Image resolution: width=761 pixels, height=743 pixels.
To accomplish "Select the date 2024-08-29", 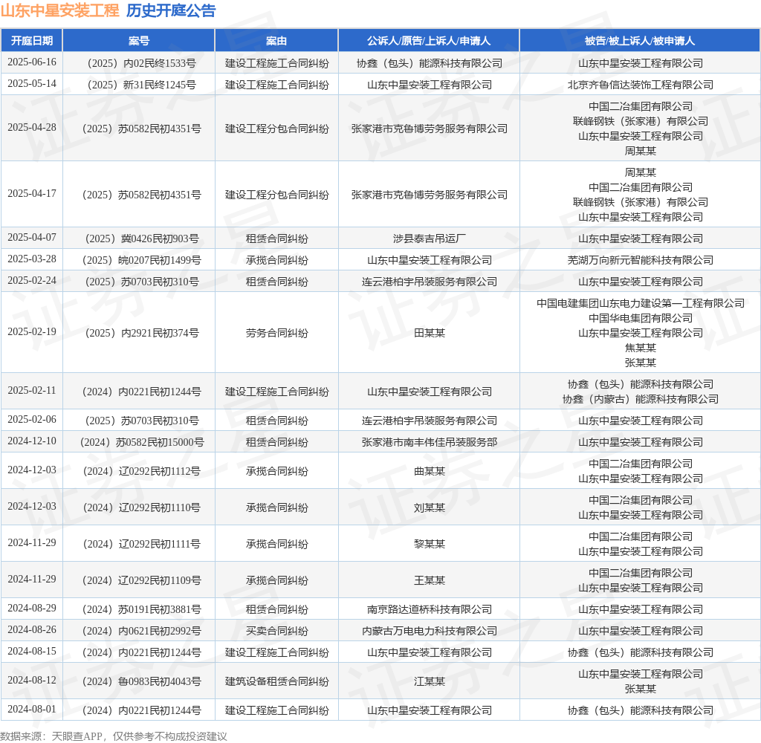I will (32, 608).
